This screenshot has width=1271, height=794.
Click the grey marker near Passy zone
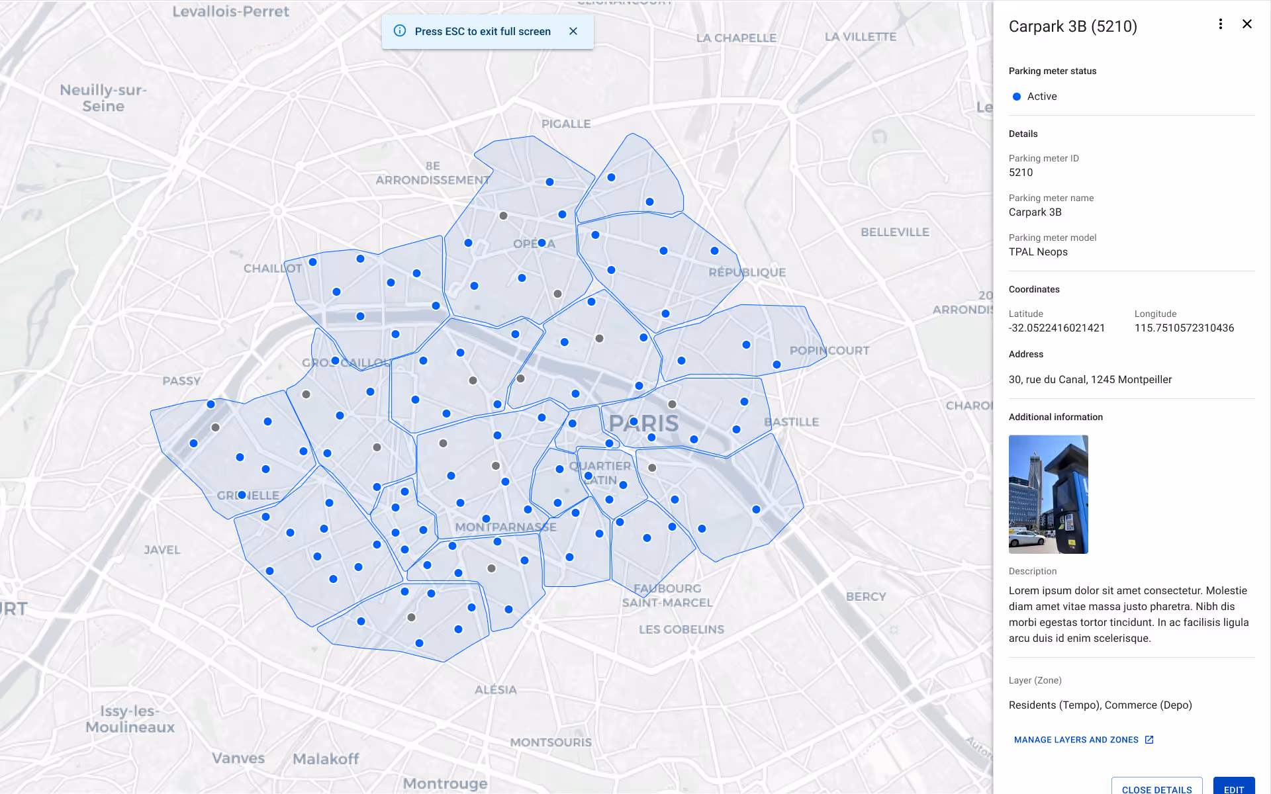[215, 427]
